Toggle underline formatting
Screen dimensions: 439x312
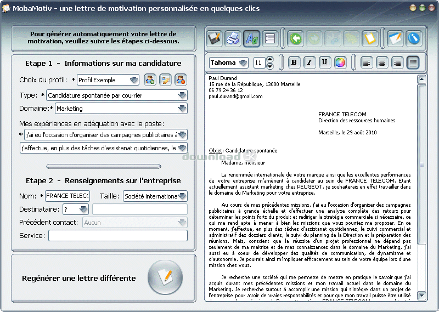pos(325,63)
